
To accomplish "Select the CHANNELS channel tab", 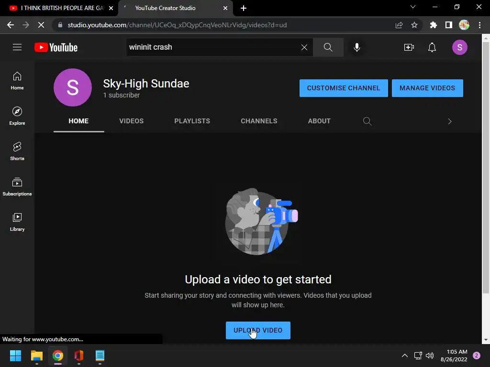I will (x=259, y=121).
